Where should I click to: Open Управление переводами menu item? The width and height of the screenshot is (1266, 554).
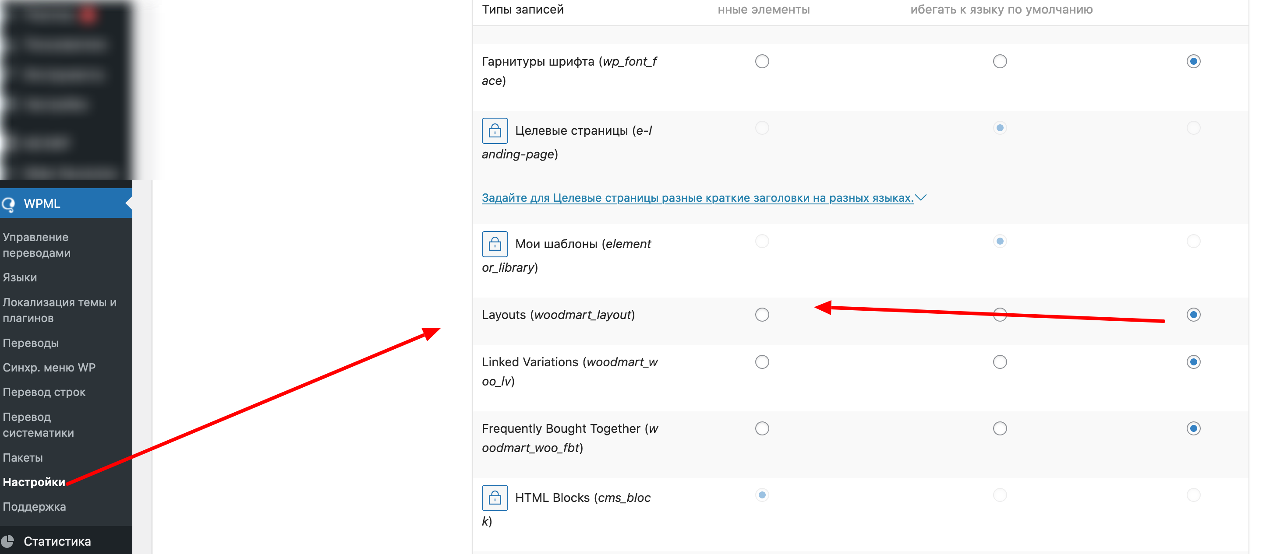click(37, 245)
